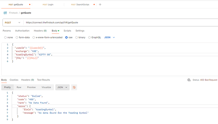Select the Preview response view

[x=31, y=87]
